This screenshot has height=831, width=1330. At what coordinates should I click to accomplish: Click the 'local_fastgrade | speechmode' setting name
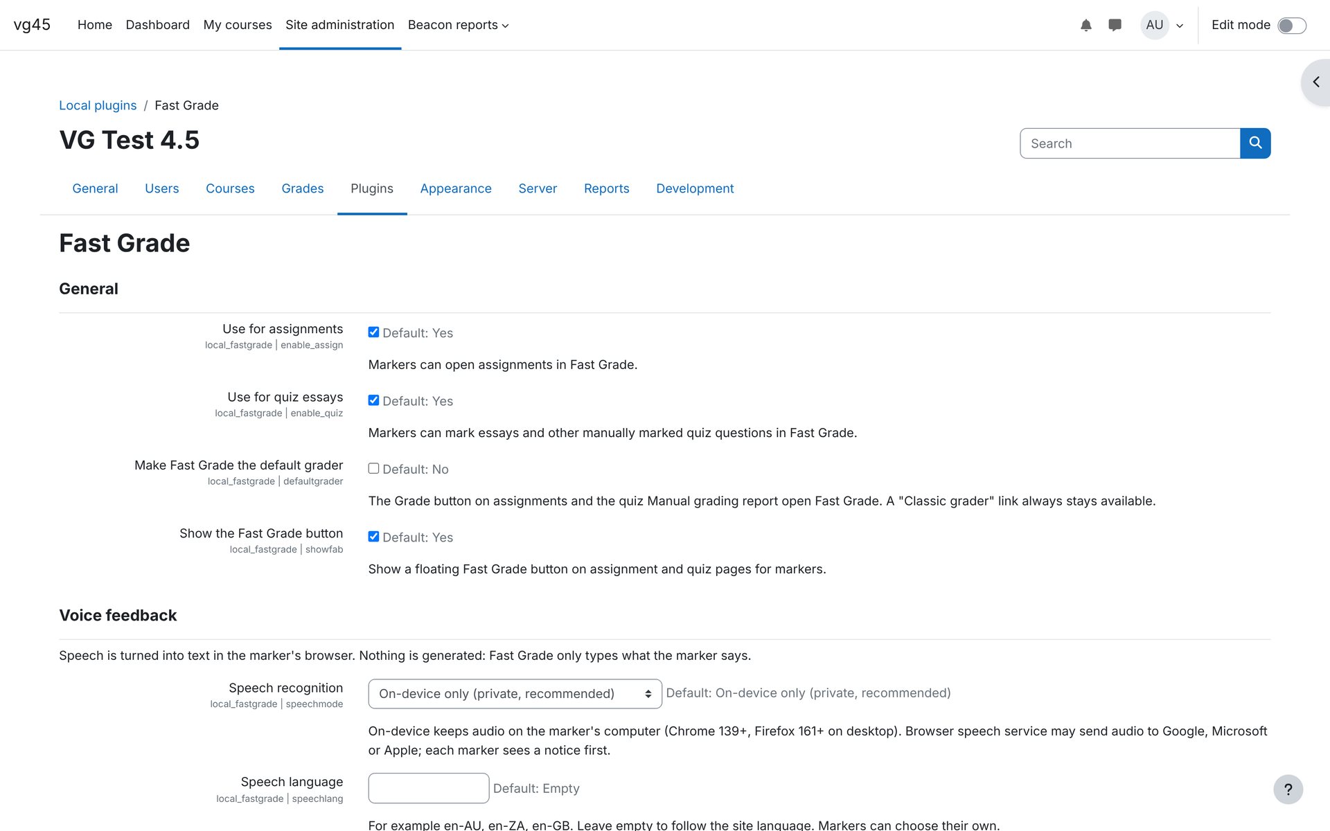tap(276, 704)
